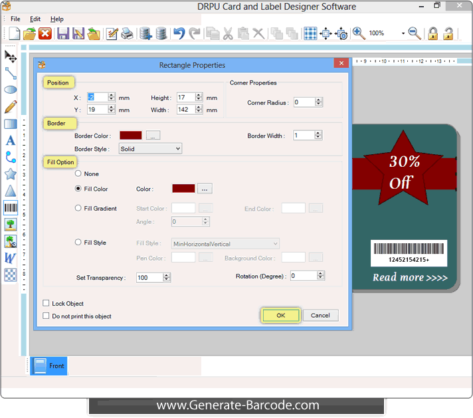Select the Barcode tool

[x=11, y=207]
